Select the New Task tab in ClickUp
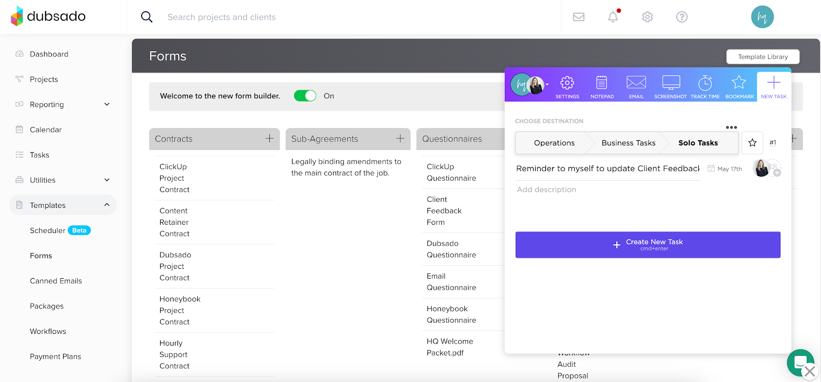 [774, 87]
